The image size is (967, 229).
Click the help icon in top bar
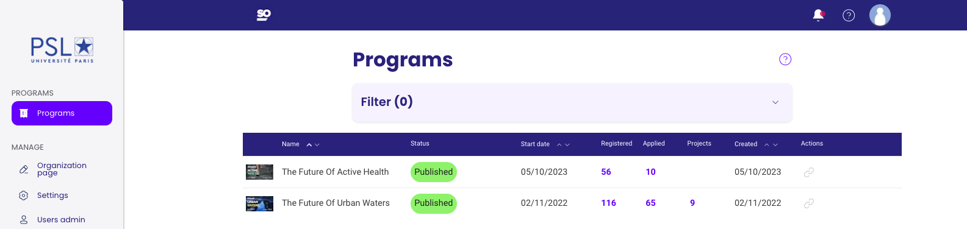coord(849,15)
